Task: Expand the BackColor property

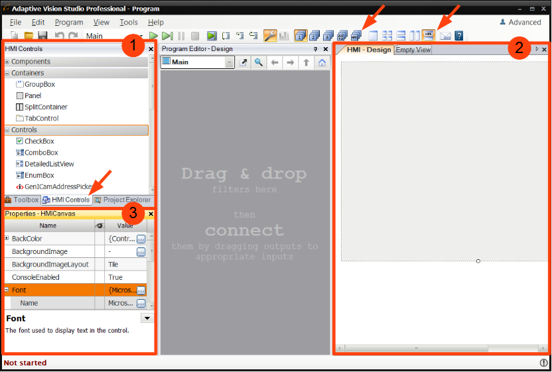Action: point(7,239)
